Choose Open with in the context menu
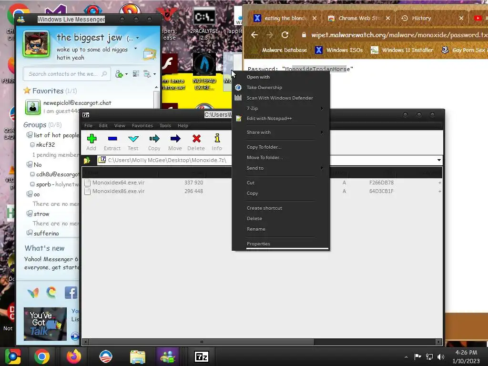This screenshot has height=366, width=488. [258, 77]
